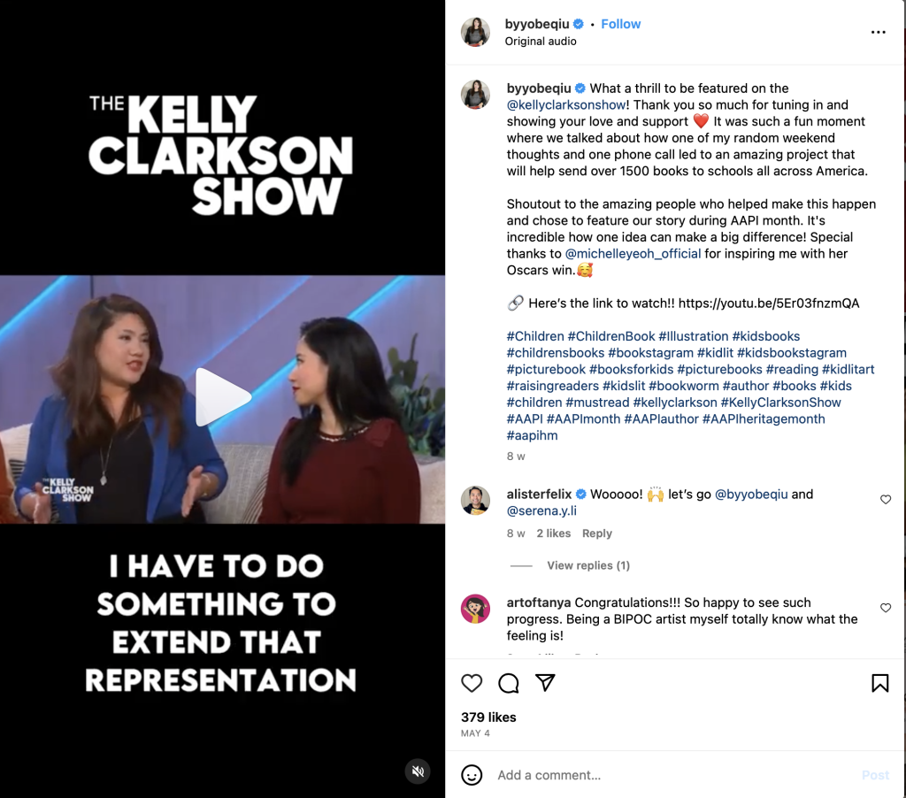Open comments via speech bubble icon
Image resolution: width=906 pixels, height=798 pixels.
pyautogui.click(x=509, y=683)
